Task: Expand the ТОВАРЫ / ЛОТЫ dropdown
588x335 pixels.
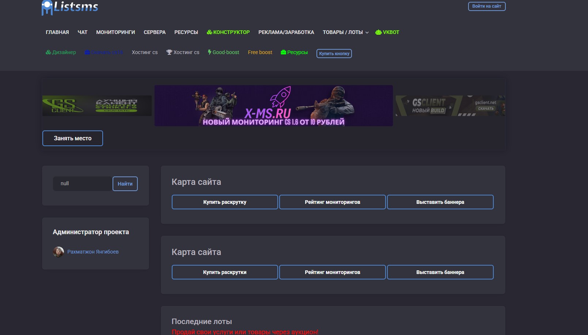Action: 345,32
